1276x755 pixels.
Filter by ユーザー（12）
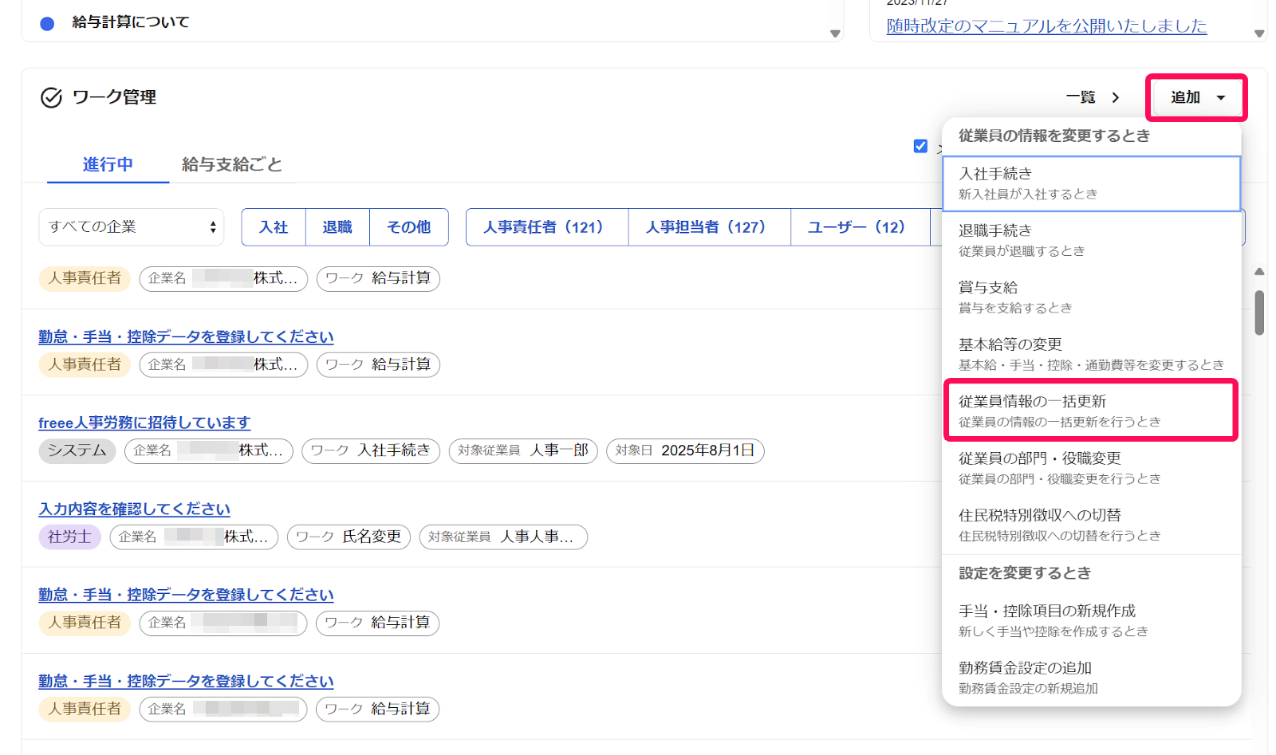(861, 227)
